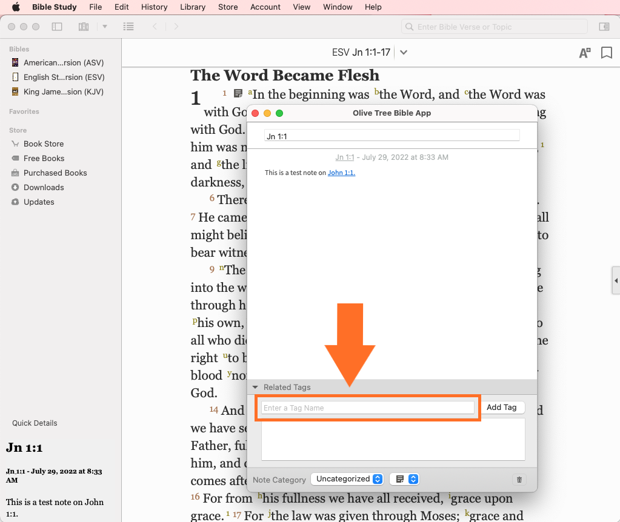Open the list view toolbar icon
The width and height of the screenshot is (620, 522).
pos(128,27)
